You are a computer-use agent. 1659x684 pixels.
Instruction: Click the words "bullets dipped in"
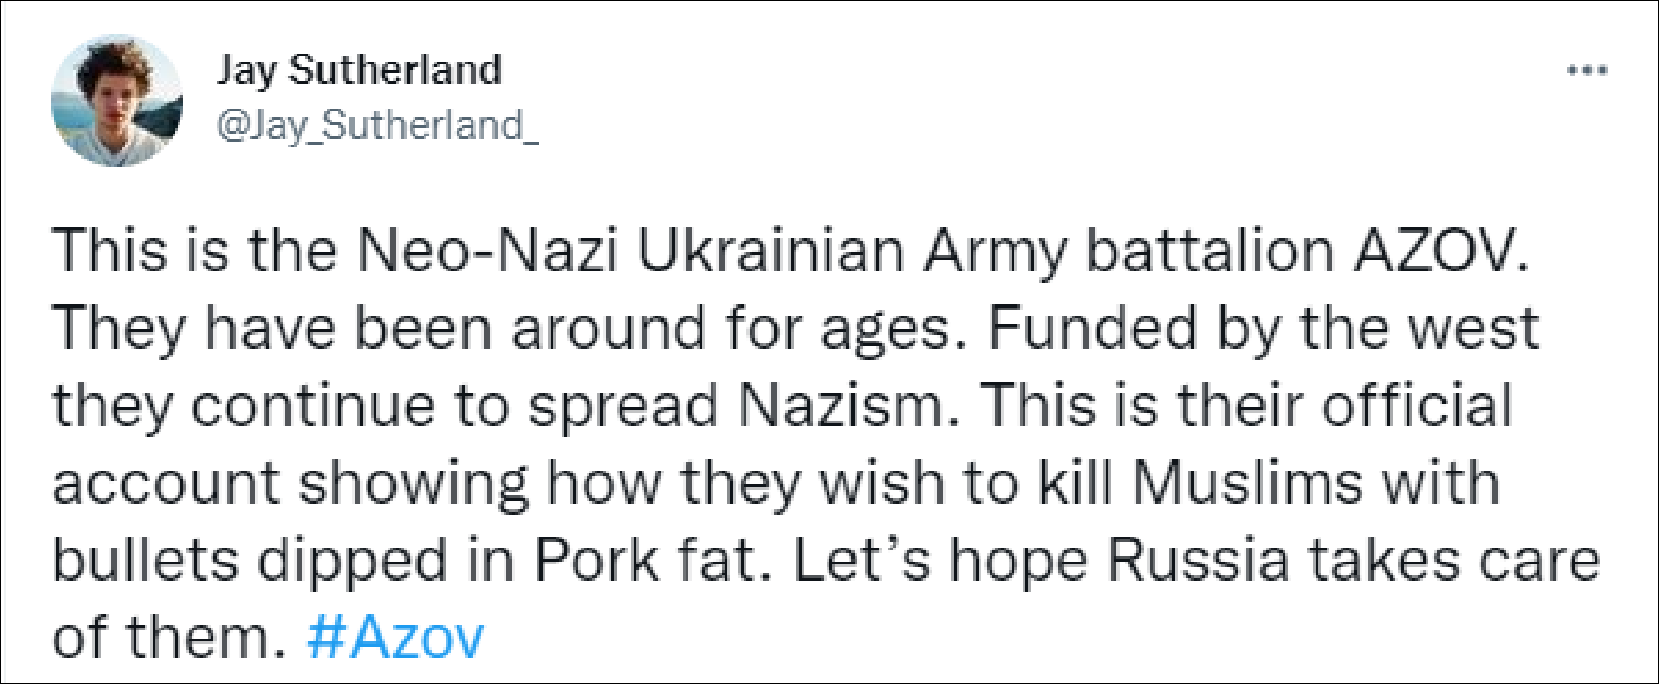coord(283,561)
